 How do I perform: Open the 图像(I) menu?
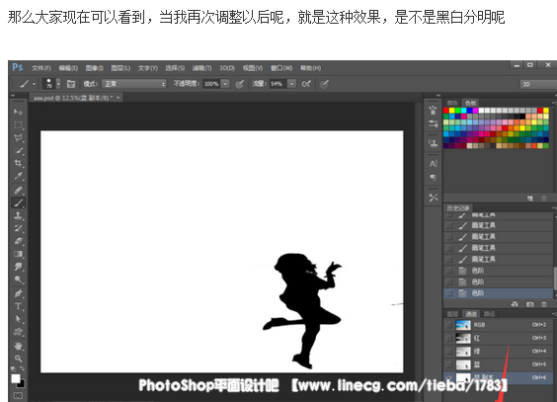coord(95,68)
